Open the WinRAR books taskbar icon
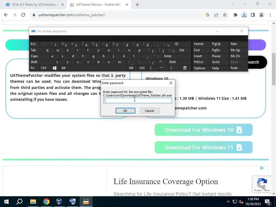 86,202
